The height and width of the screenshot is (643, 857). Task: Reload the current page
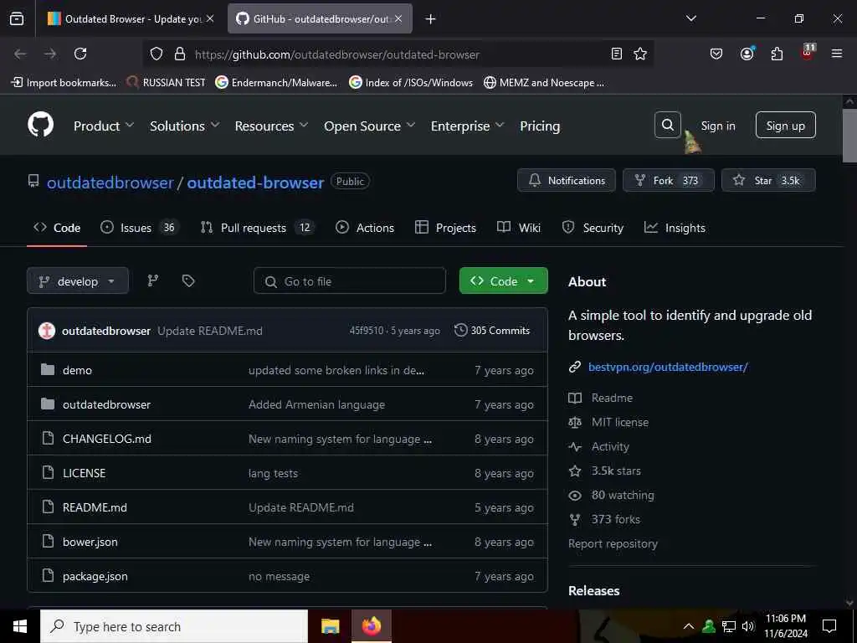[80, 54]
